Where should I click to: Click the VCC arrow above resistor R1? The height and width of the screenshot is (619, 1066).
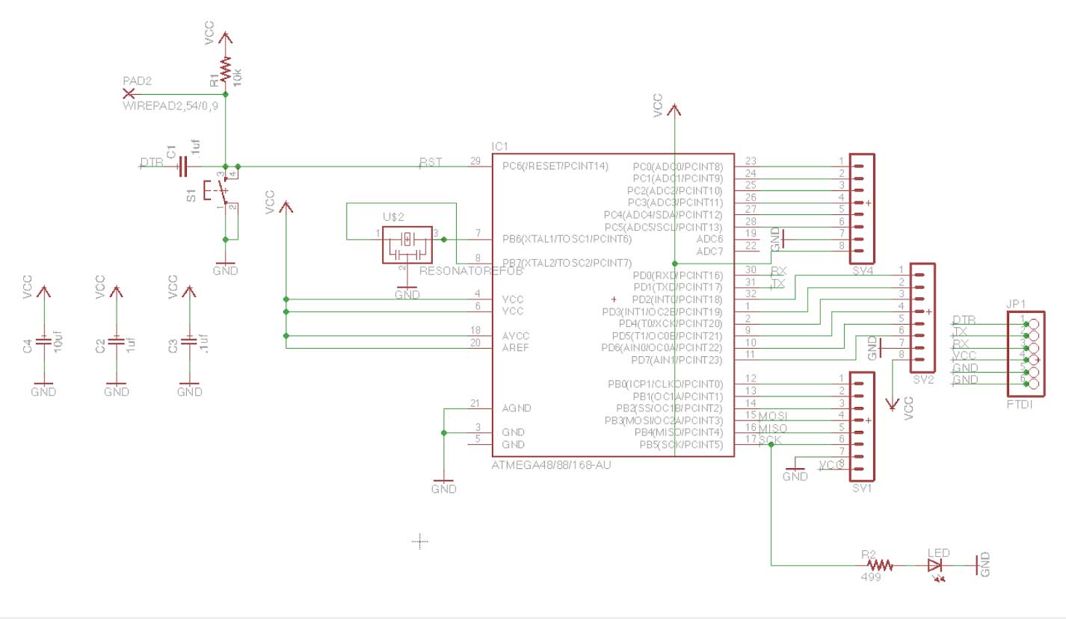(x=225, y=36)
